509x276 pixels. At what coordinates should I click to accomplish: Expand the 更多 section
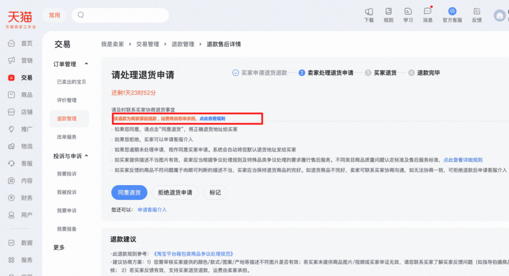coord(59,247)
